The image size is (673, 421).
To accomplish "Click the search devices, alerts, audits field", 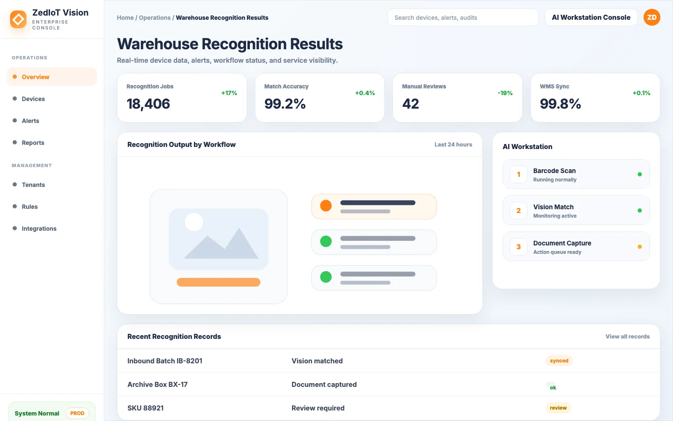I will pyautogui.click(x=463, y=17).
